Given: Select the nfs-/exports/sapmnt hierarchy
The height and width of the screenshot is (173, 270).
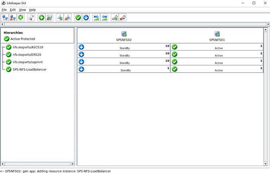Looking at the screenshot, I should point(28,62).
